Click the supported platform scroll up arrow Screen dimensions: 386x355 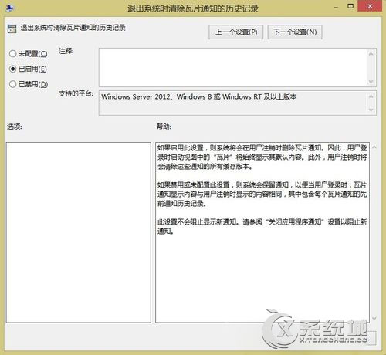click(x=371, y=96)
